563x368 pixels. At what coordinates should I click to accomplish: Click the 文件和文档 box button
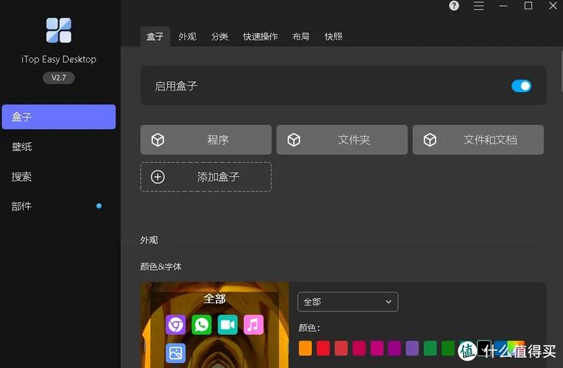tap(478, 140)
